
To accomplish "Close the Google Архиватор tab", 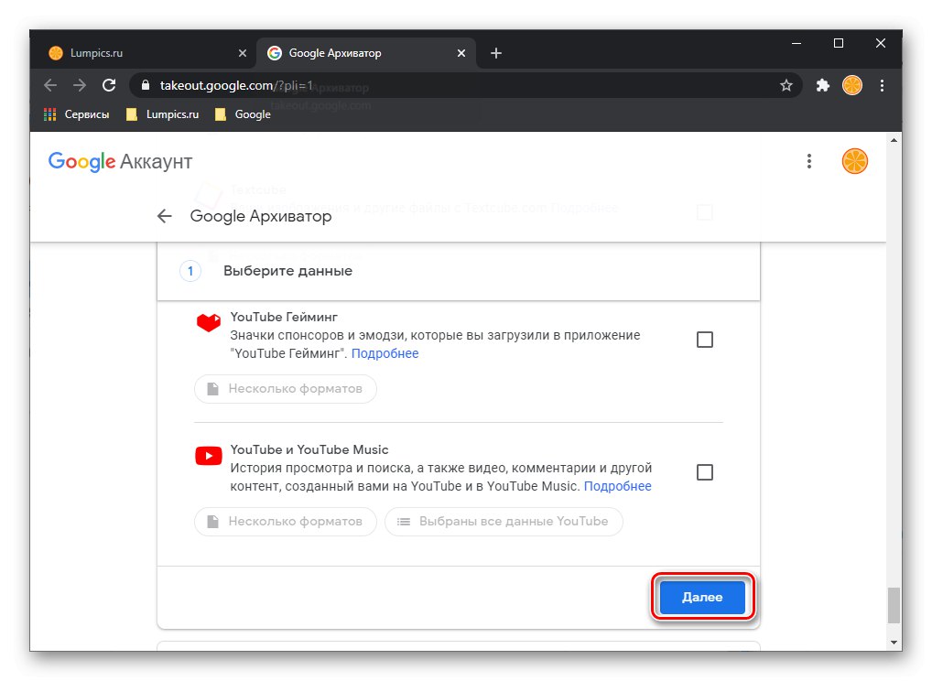I will (x=461, y=53).
